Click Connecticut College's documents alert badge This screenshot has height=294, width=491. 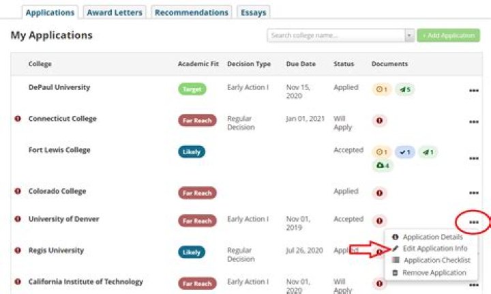tap(380, 121)
